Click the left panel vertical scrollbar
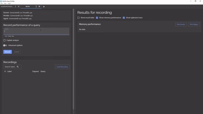The height and width of the screenshot is (114, 203). click(x=73, y=59)
